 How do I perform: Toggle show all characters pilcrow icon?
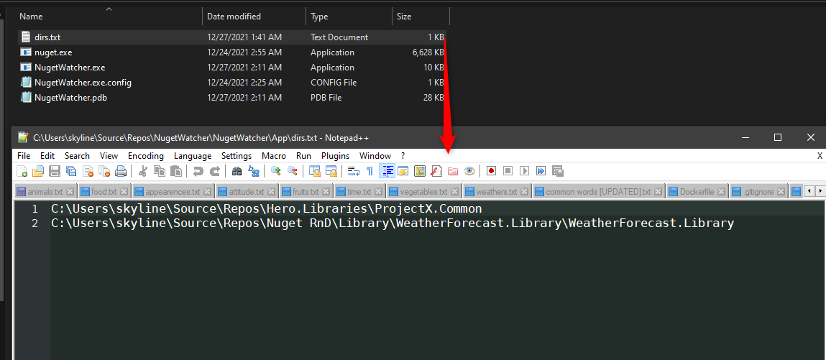(x=370, y=171)
